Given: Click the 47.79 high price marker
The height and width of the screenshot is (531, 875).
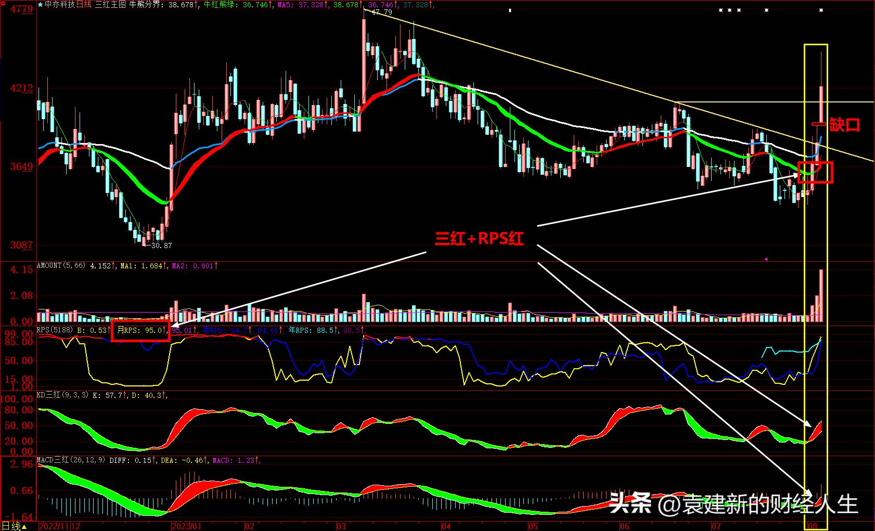Looking at the screenshot, I should (382, 12).
